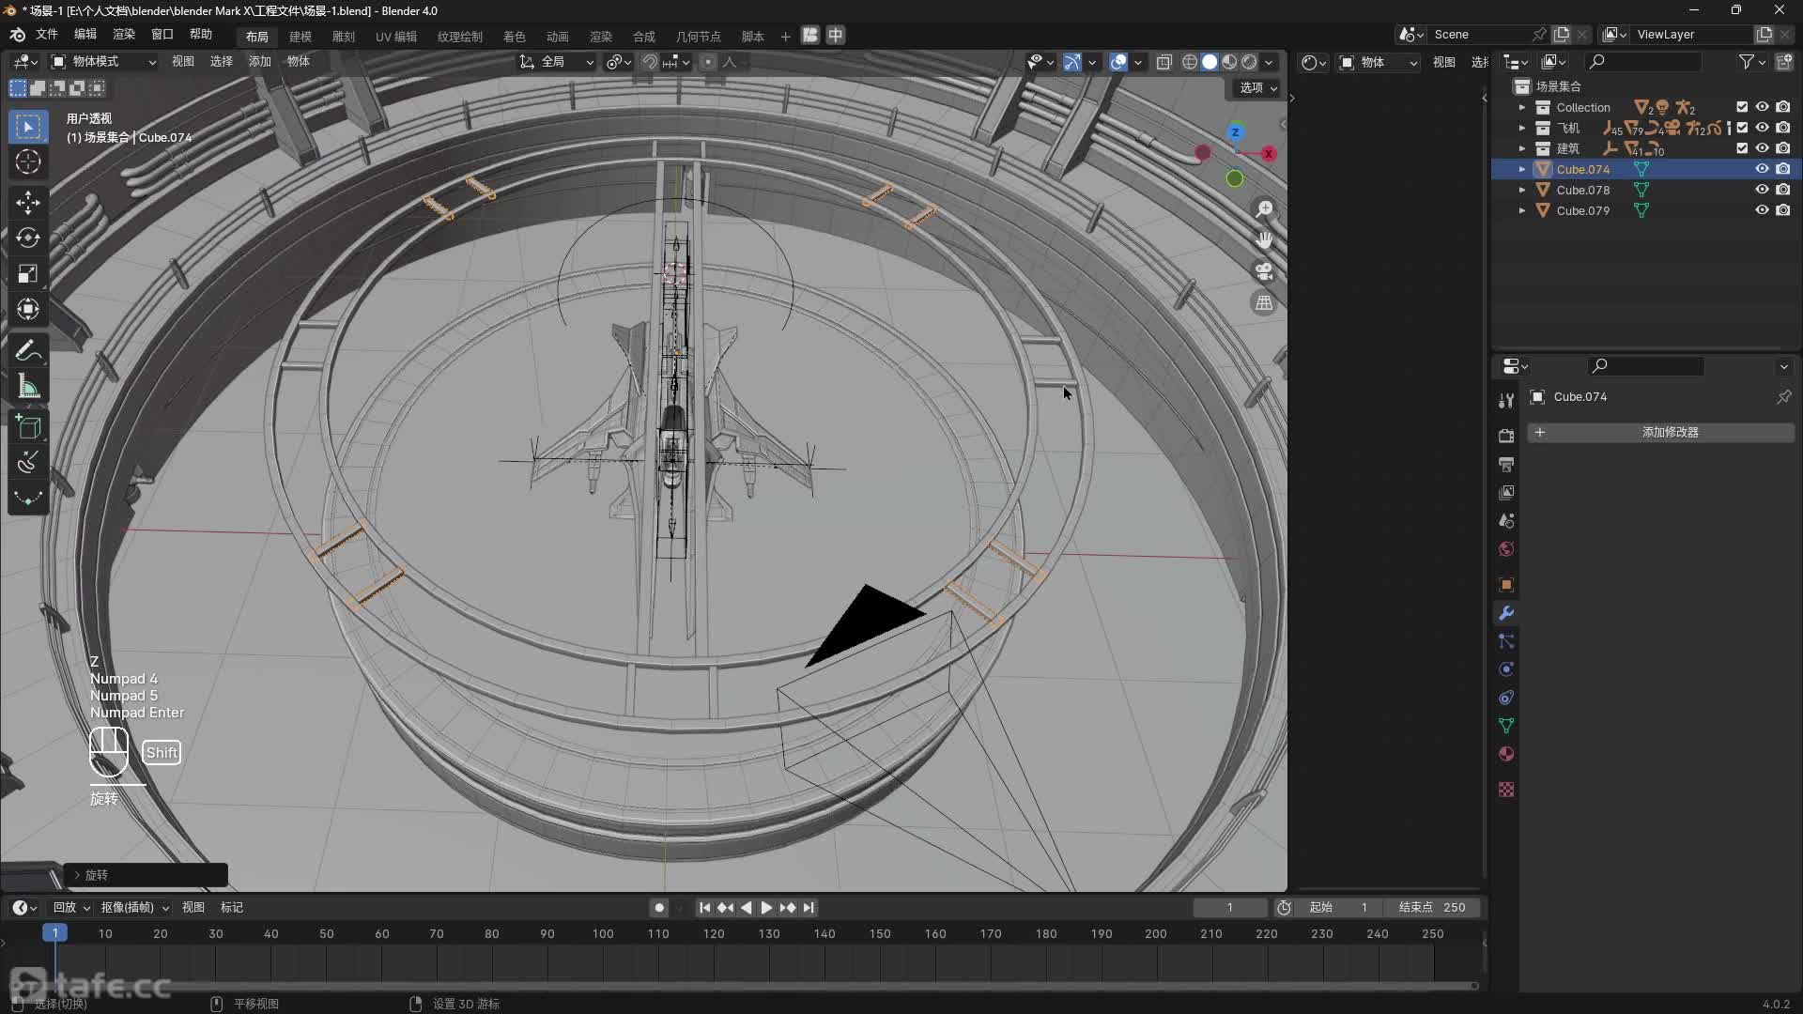
Task: Toggle camera view icon
Action: click(x=1264, y=271)
